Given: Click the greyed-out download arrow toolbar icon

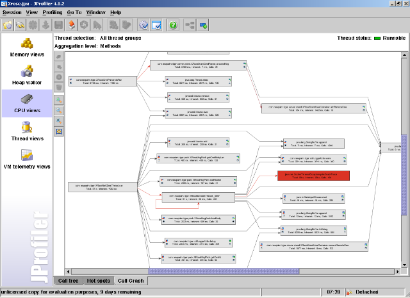Looking at the screenshot, I should click(45, 25).
